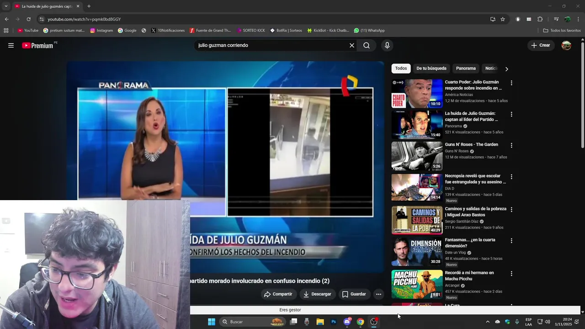Start voice search with microphone icon

(387, 45)
